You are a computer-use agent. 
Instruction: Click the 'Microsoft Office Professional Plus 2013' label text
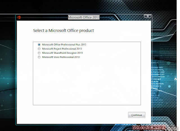point(64,45)
